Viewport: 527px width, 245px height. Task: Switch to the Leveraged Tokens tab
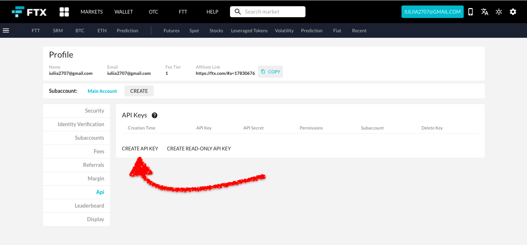[x=249, y=30]
